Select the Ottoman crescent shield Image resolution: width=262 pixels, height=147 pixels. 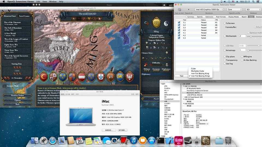44,77
